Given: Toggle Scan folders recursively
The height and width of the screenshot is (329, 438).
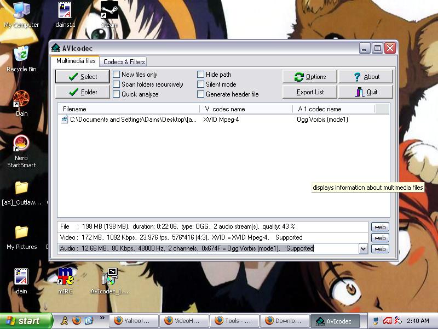Looking at the screenshot, I should tap(116, 84).
